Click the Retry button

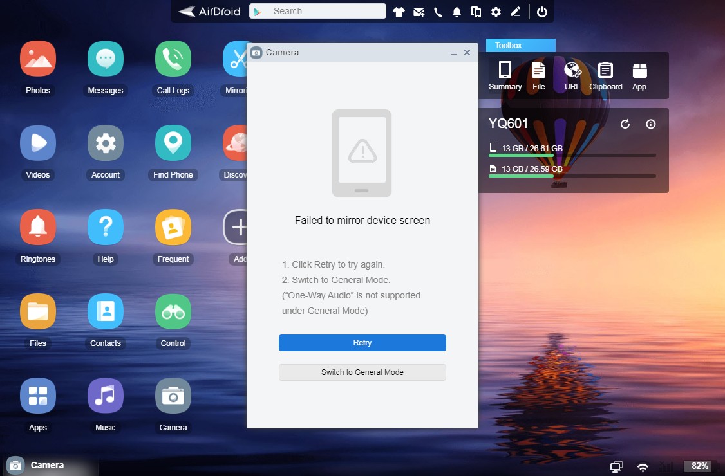362,343
